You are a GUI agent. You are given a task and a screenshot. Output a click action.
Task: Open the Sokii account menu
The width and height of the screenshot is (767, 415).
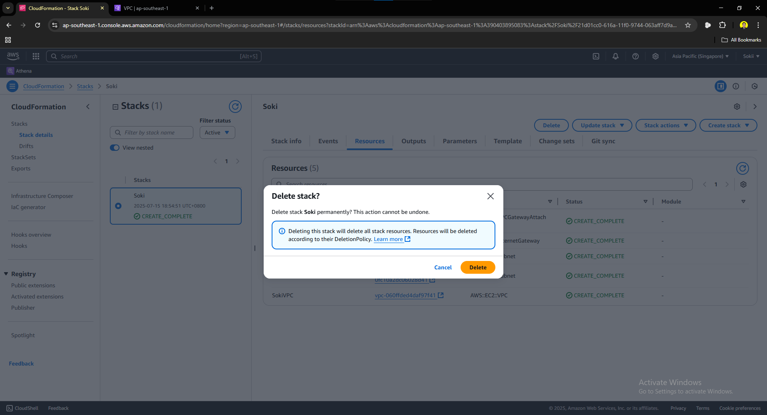[x=751, y=56]
